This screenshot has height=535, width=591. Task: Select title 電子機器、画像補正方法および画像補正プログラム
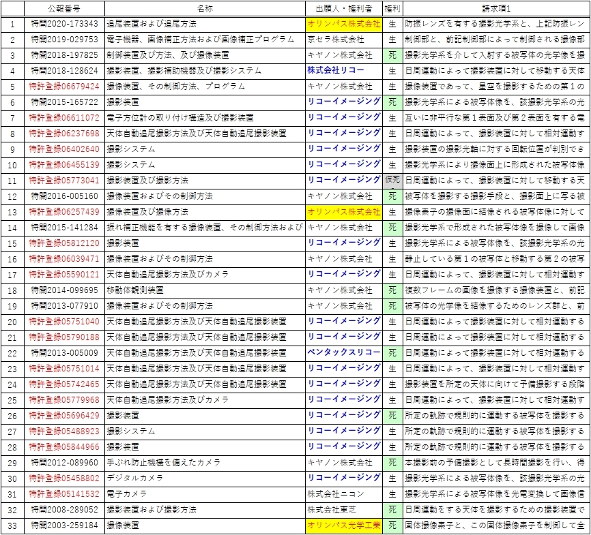click(x=201, y=40)
